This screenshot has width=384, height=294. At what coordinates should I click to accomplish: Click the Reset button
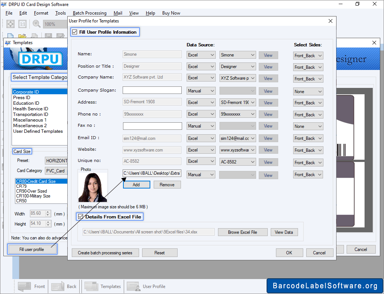160,253
